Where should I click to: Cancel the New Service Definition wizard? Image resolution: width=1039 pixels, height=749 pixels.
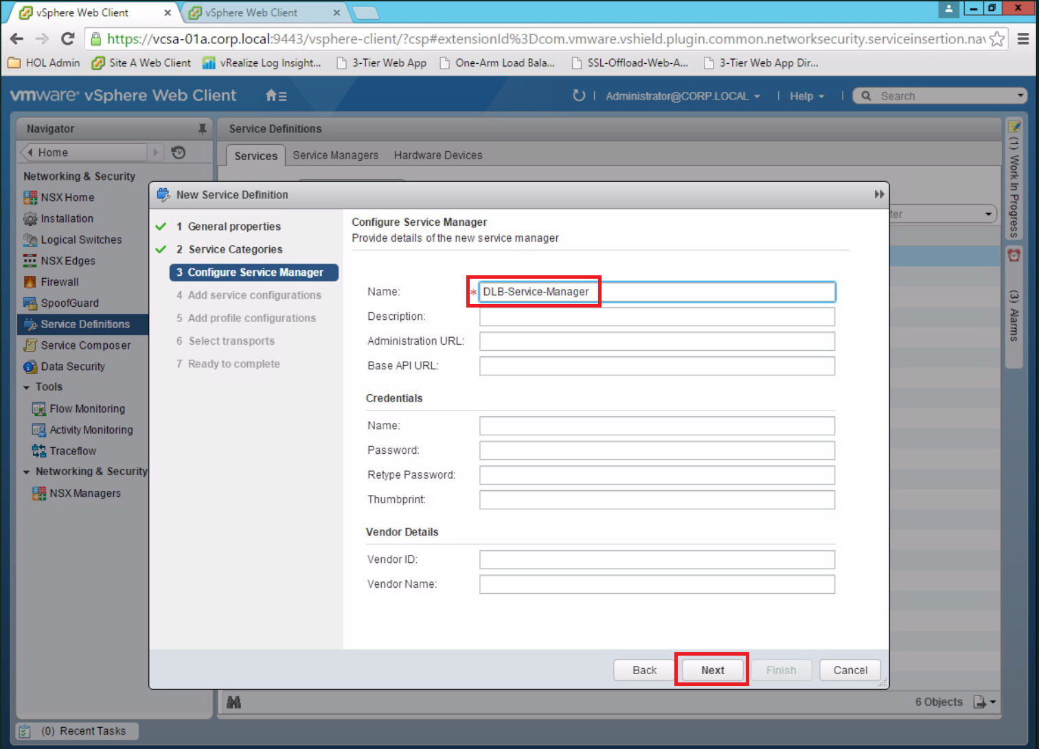pos(850,670)
